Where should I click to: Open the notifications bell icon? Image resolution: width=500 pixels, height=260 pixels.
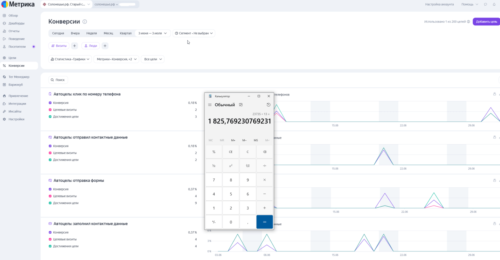coord(494,4)
